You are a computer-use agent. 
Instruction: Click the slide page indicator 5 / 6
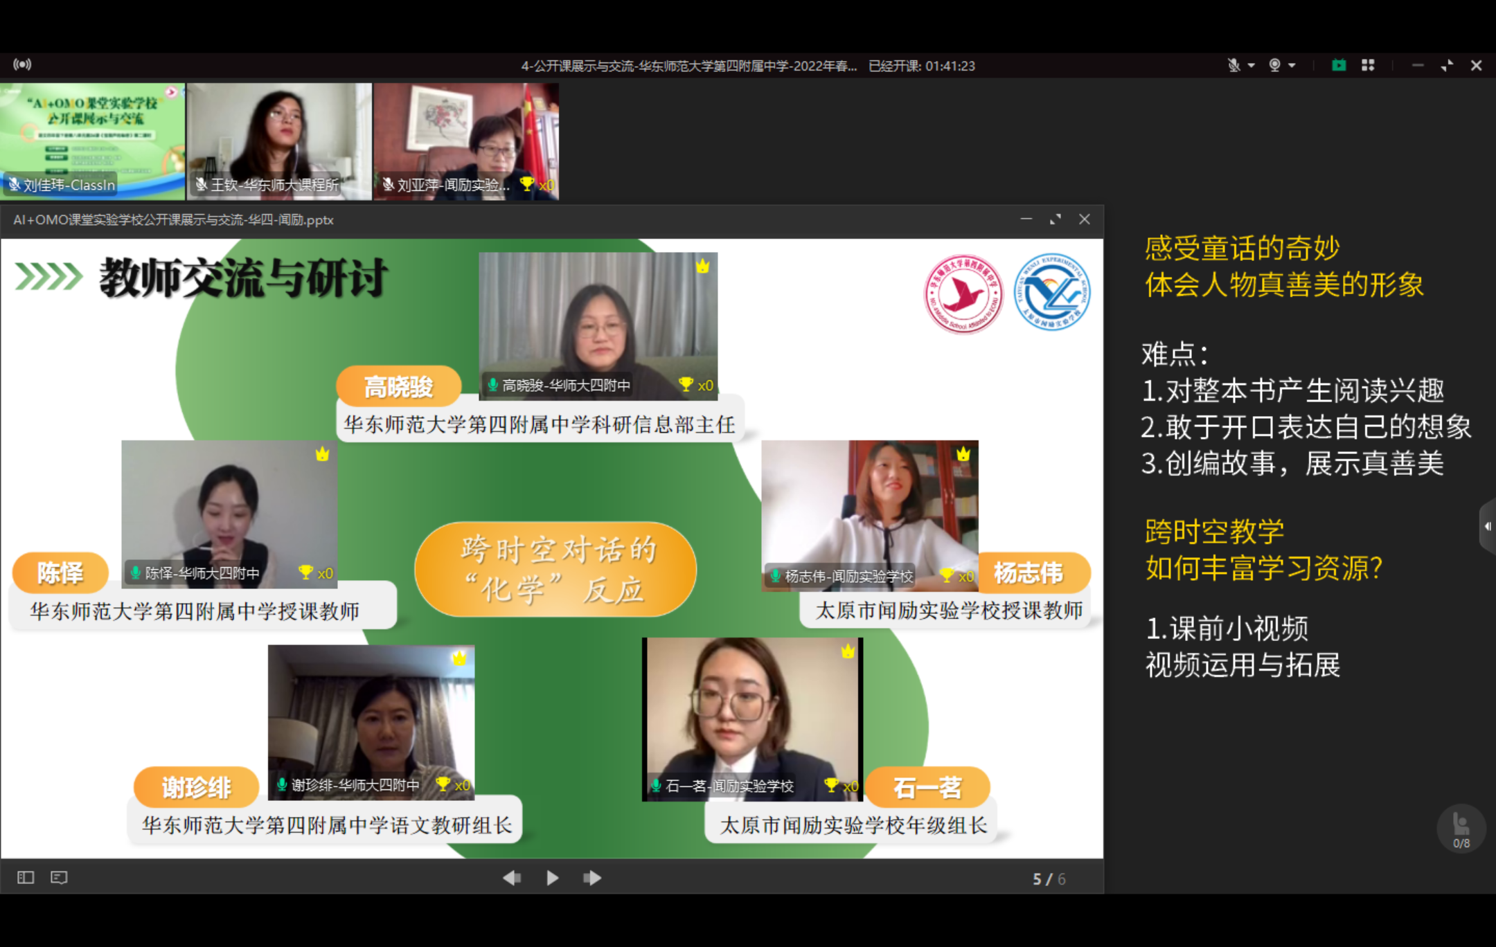tap(1049, 878)
